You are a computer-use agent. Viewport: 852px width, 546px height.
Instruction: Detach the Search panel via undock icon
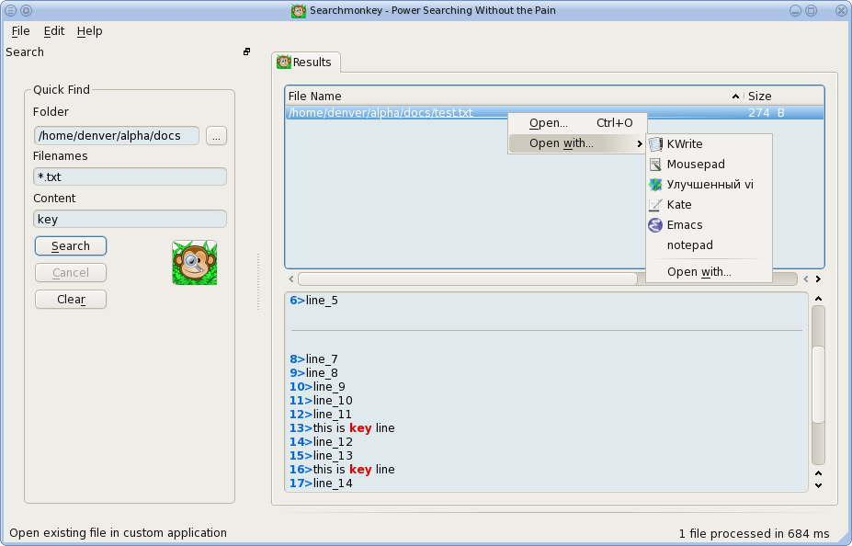click(246, 51)
